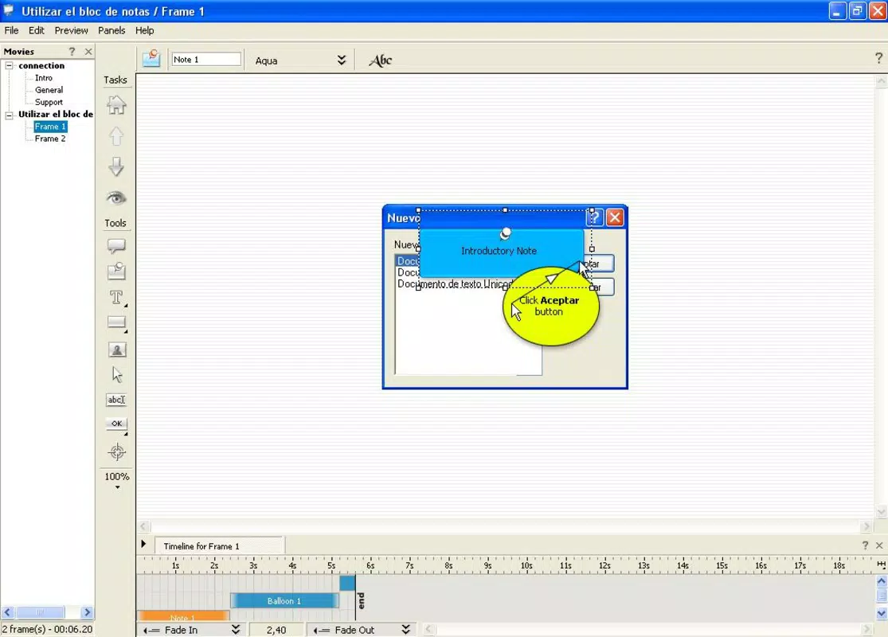Viewport: 888px width, 637px height.
Task: Select the image portrait tool
Action: pyautogui.click(x=116, y=350)
